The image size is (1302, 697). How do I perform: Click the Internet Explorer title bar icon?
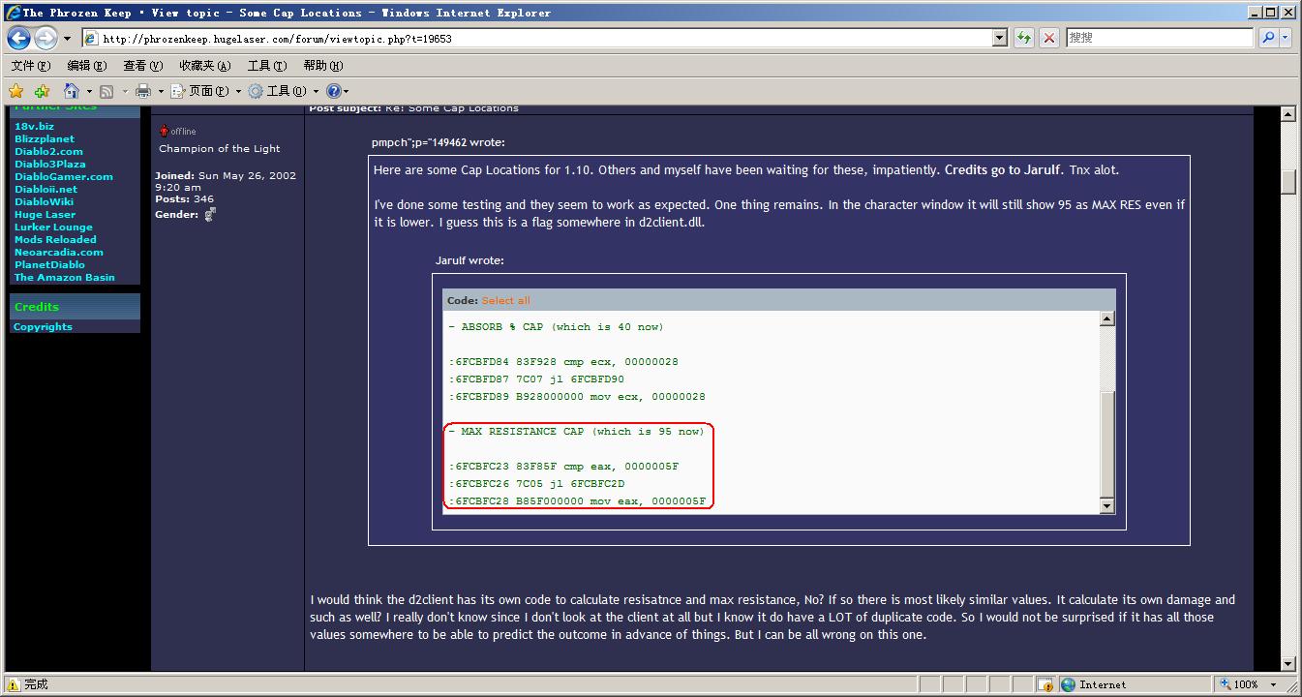(x=13, y=13)
